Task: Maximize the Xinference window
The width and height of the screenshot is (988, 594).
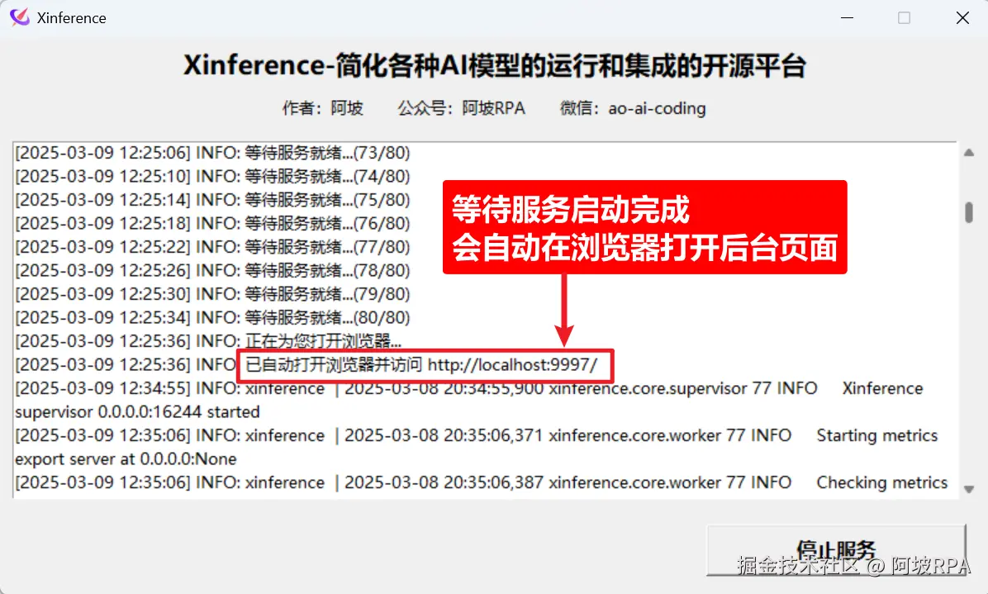Action: pyautogui.click(x=905, y=17)
